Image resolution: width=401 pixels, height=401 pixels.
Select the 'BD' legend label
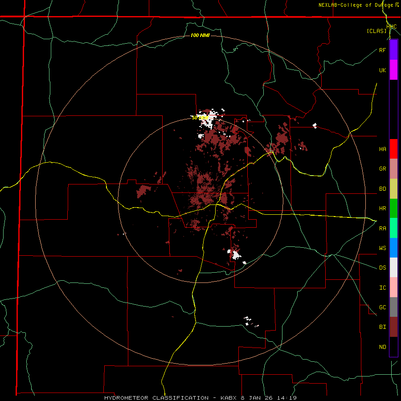(382, 189)
